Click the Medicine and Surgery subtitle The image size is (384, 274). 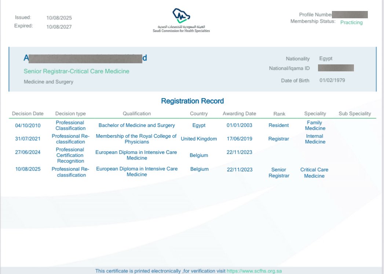click(x=48, y=82)
